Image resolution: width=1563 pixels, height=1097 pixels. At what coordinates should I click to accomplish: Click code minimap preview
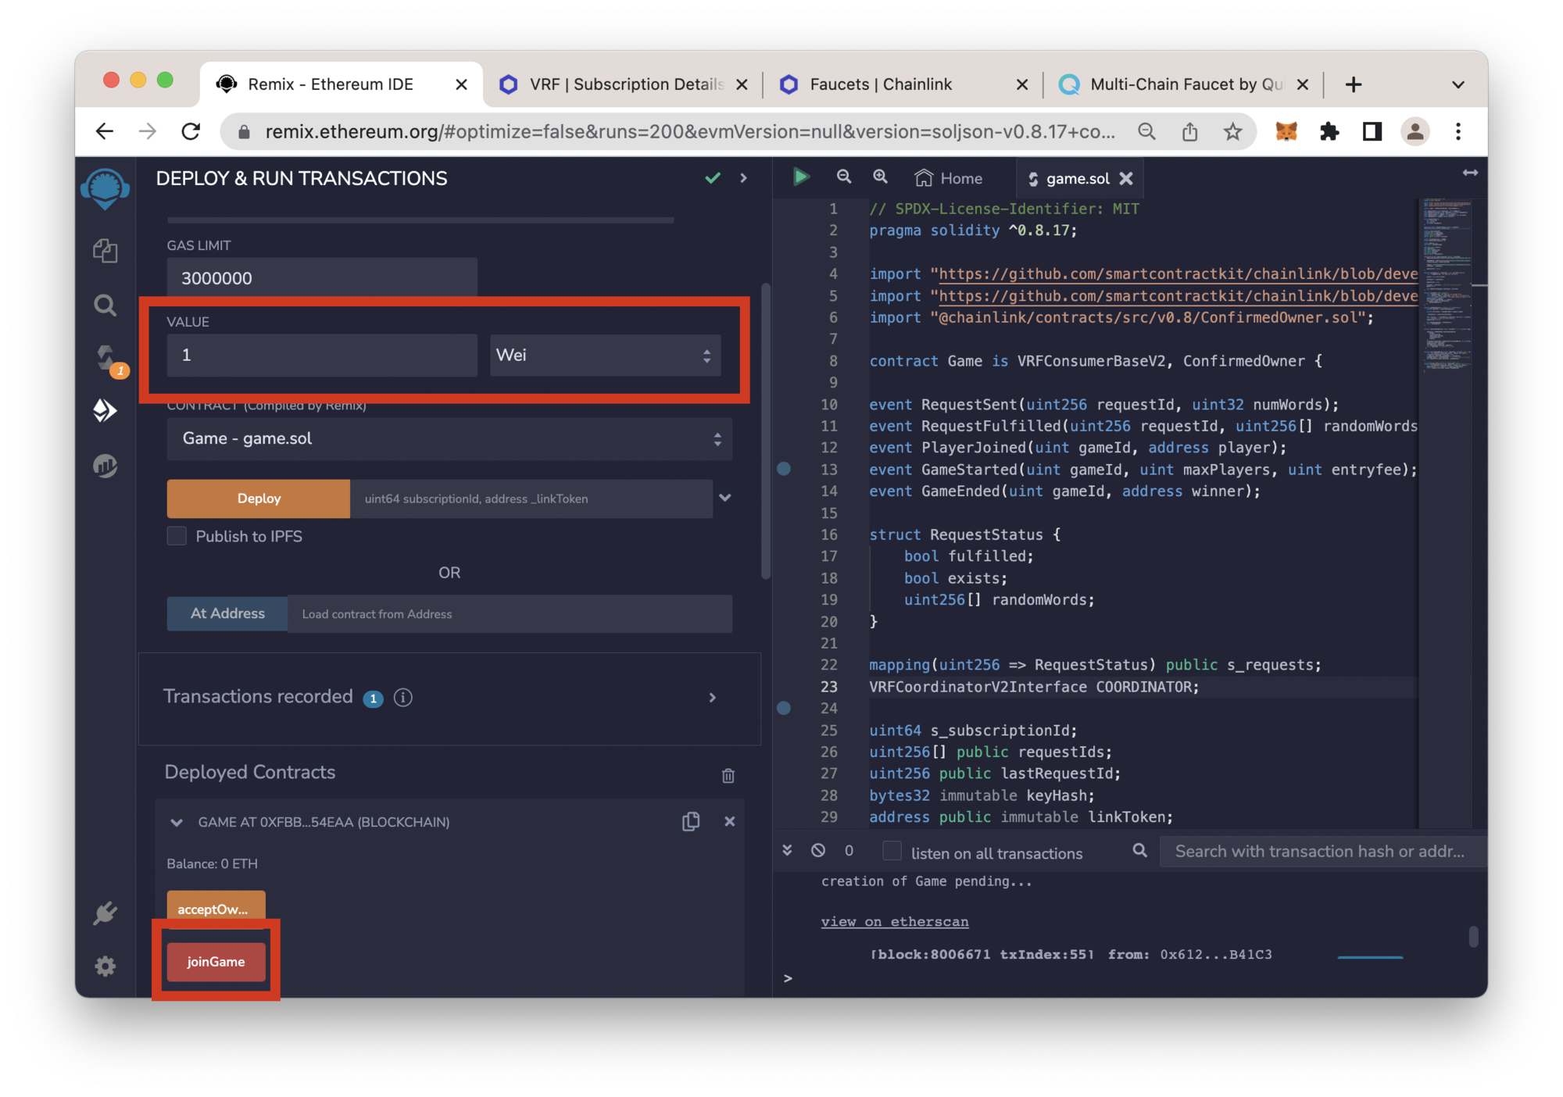tap(1446, 284)
